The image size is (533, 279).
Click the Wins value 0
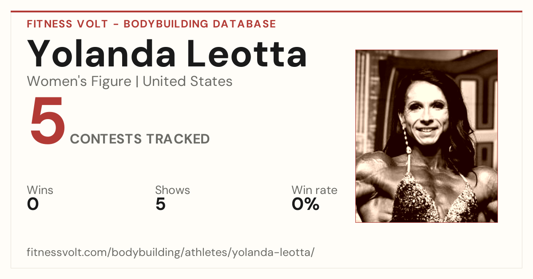(33, 204)
